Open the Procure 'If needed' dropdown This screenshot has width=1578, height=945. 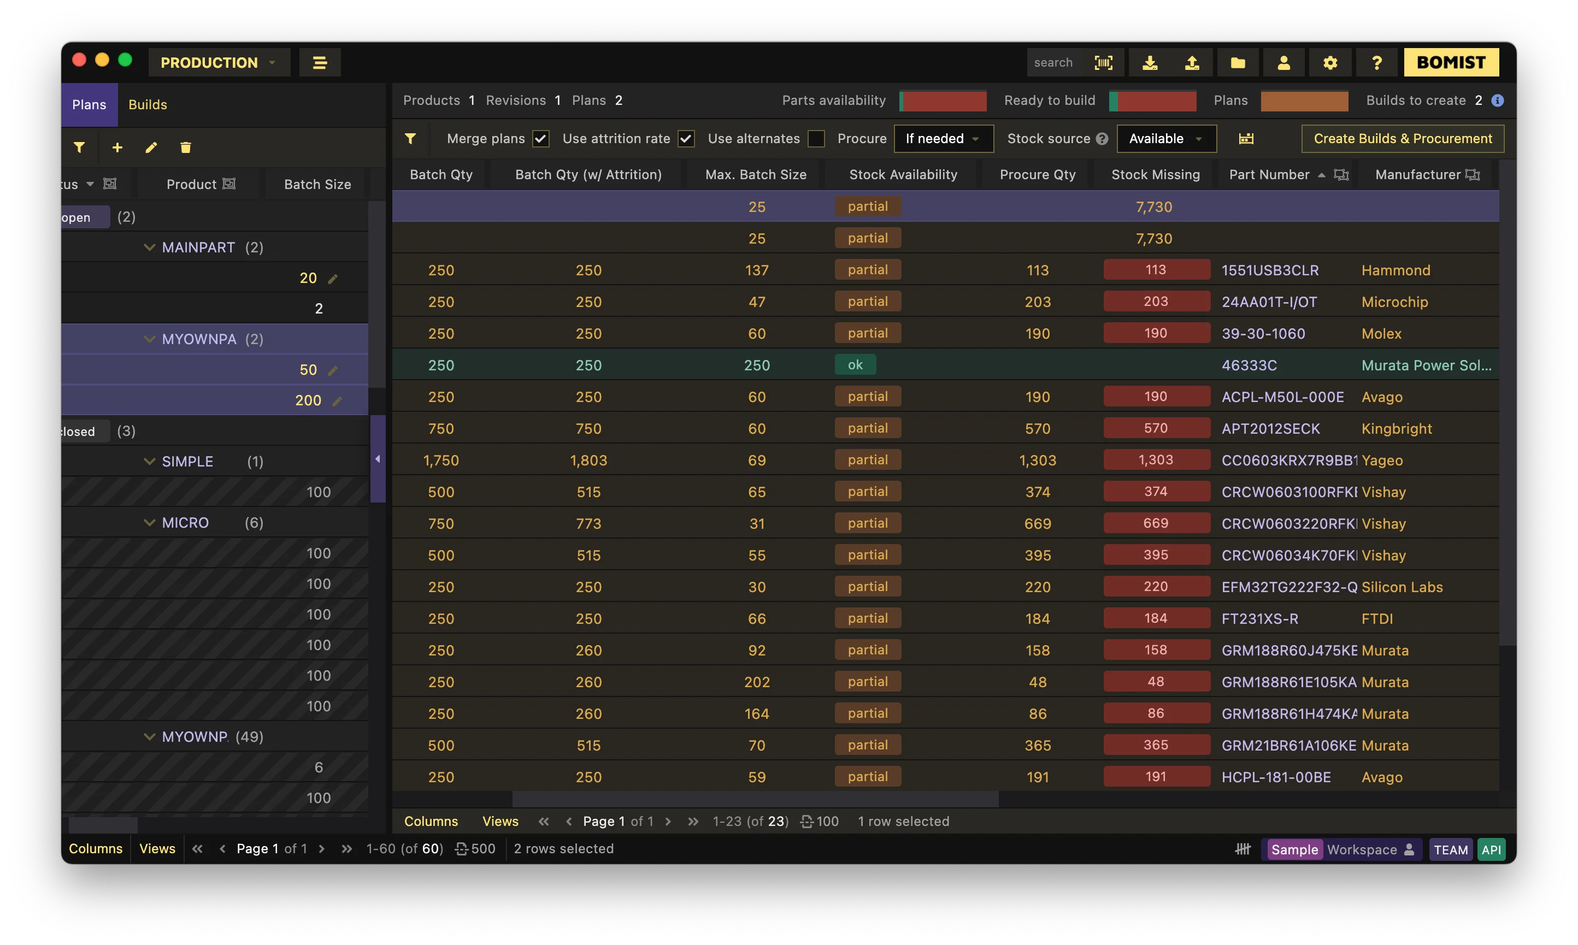tap(943, 139)
